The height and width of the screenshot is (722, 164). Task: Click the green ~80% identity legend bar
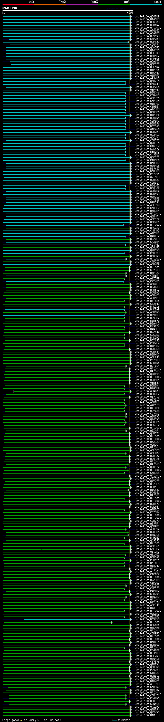[x=114, y=5]
